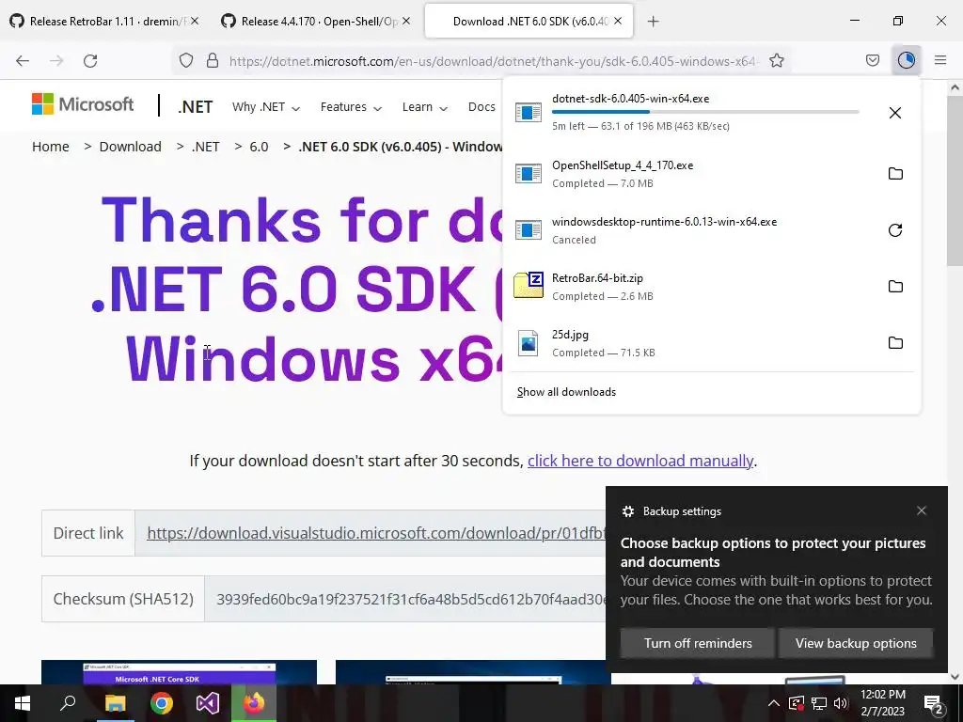
Task: View site security via the padlock icon
Action: pos(213,61)
